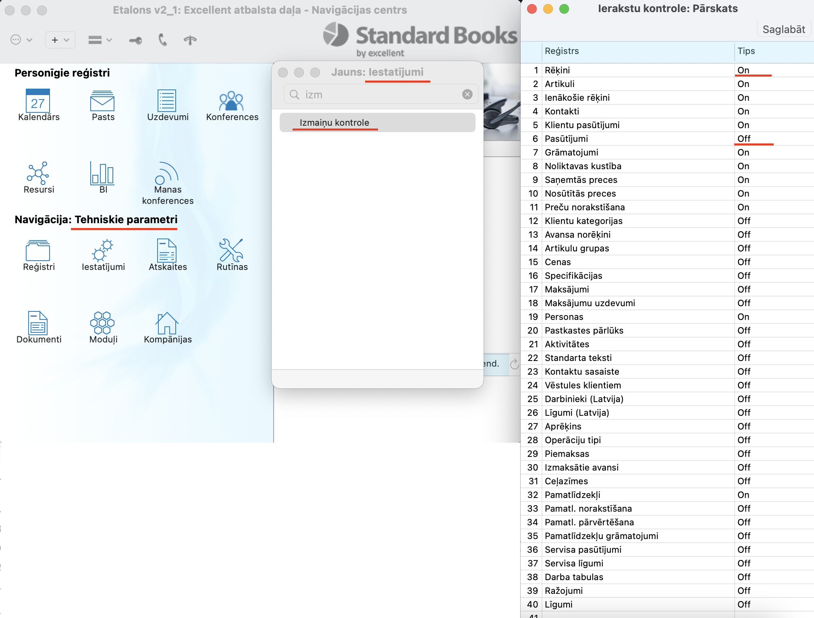Toggle the Pasūtījumi Off value

pyautogui.click(x=744, y=139)
